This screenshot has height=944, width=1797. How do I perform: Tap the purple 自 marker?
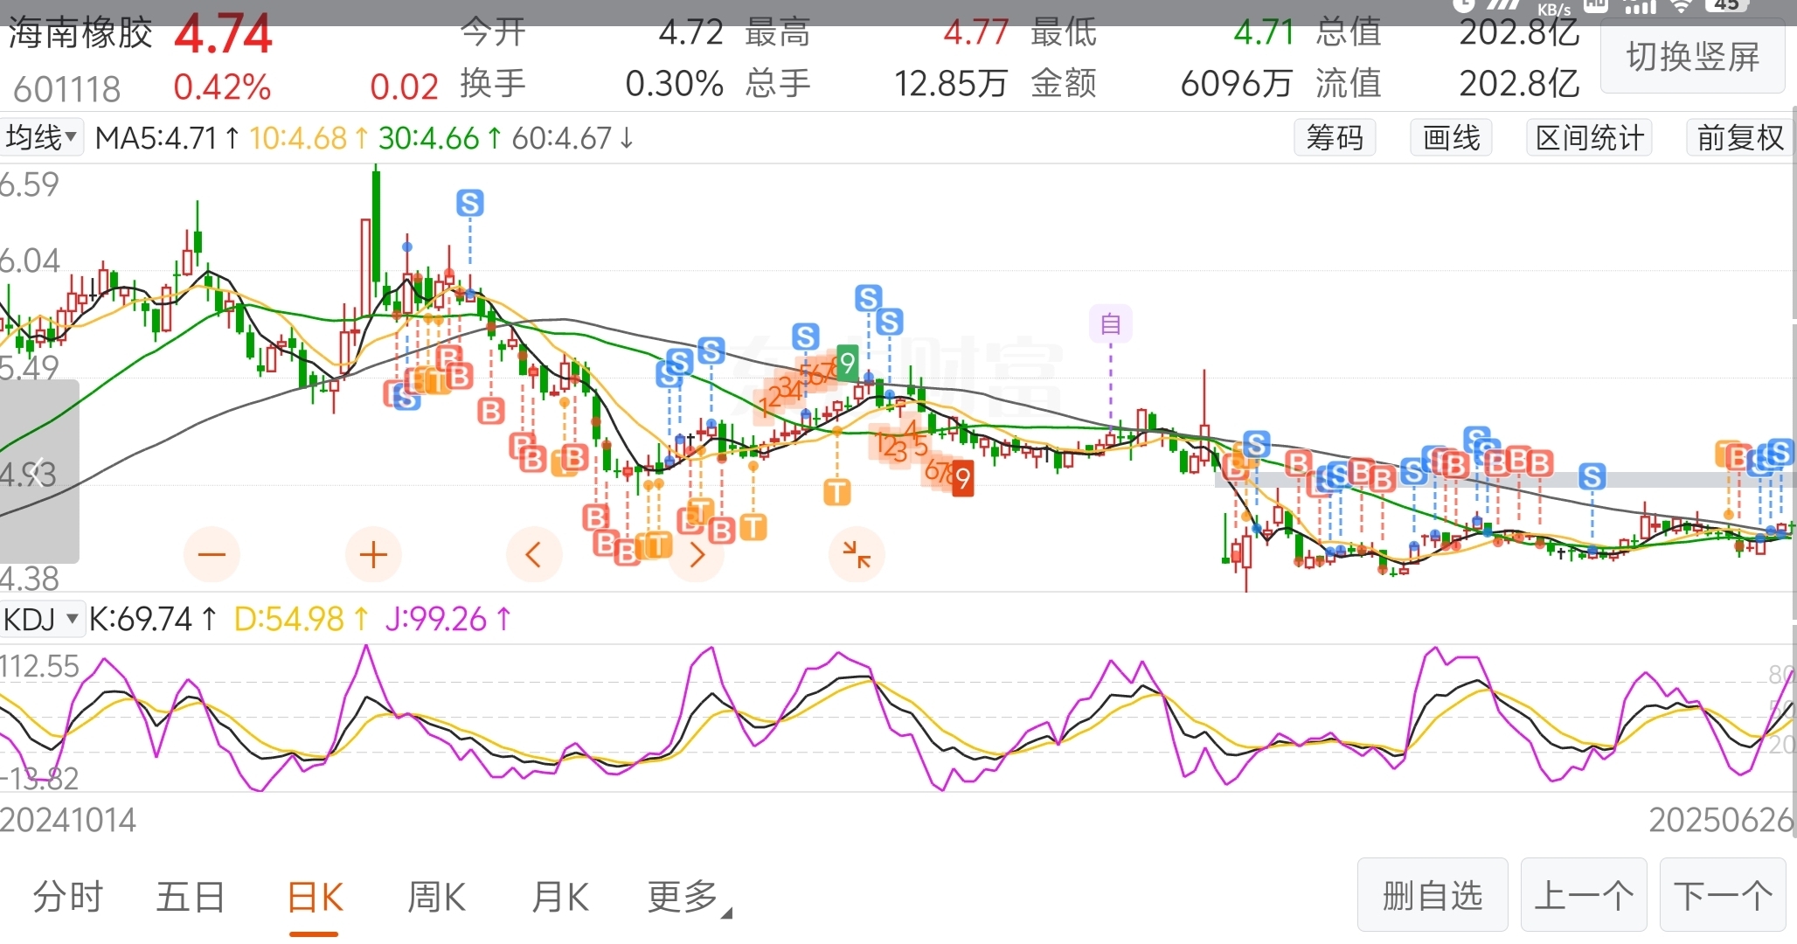[1111, 323]
